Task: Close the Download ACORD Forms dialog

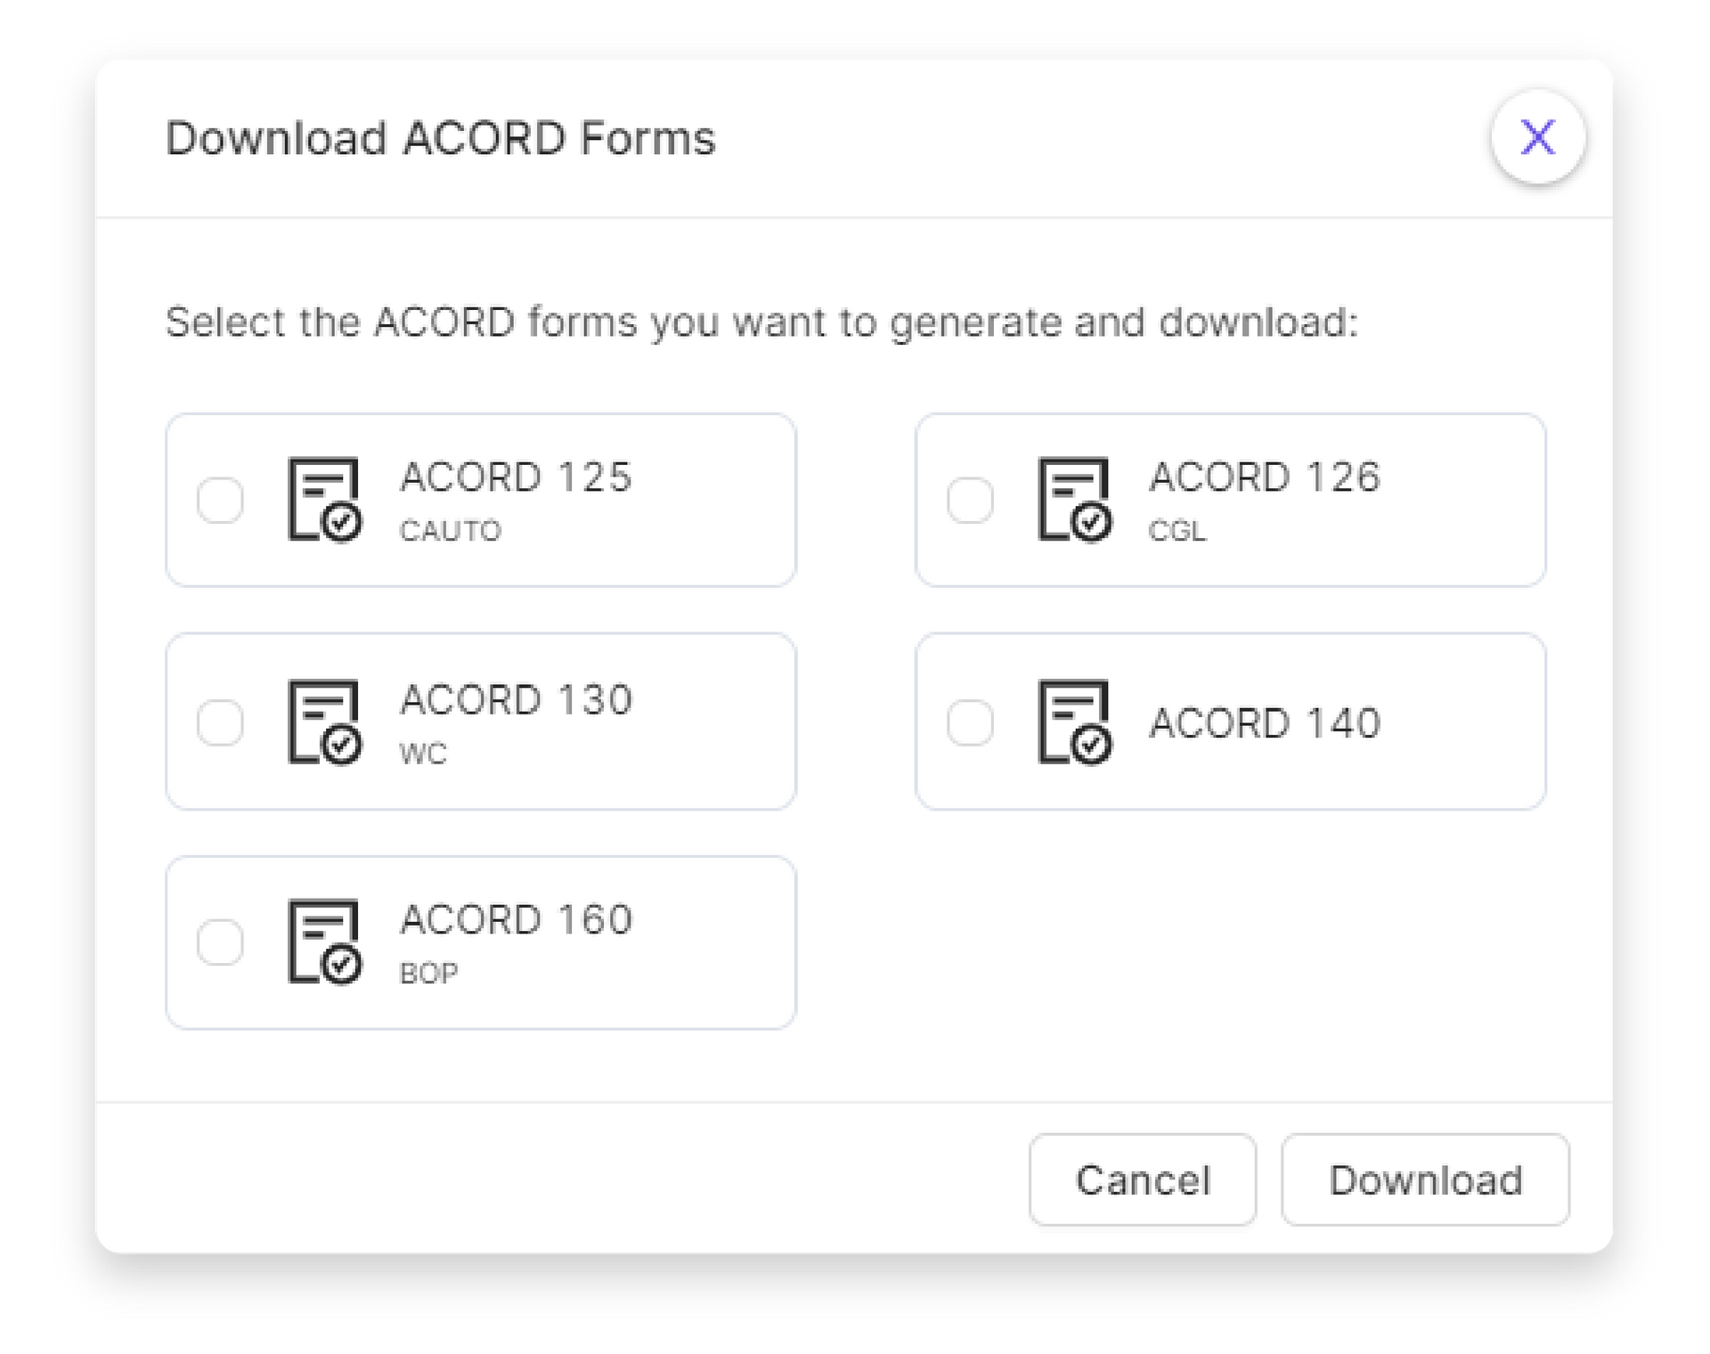Action: (1538, 137)
